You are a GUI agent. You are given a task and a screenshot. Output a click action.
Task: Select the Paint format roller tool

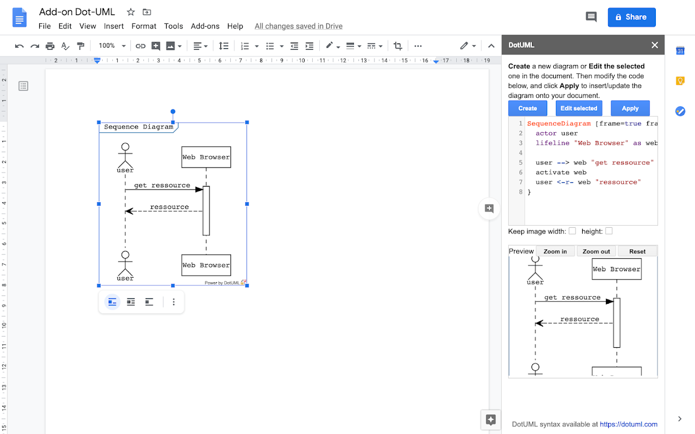[x=80, y=46]
